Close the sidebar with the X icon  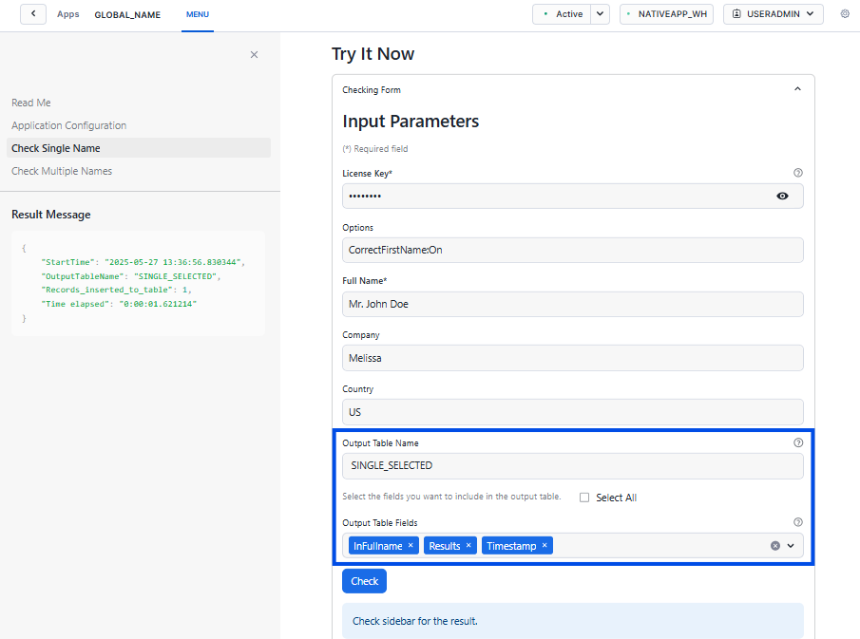254,54
